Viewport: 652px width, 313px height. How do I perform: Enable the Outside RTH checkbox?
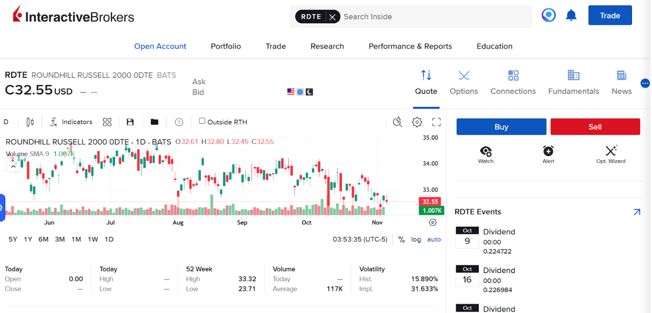(202, 121)
